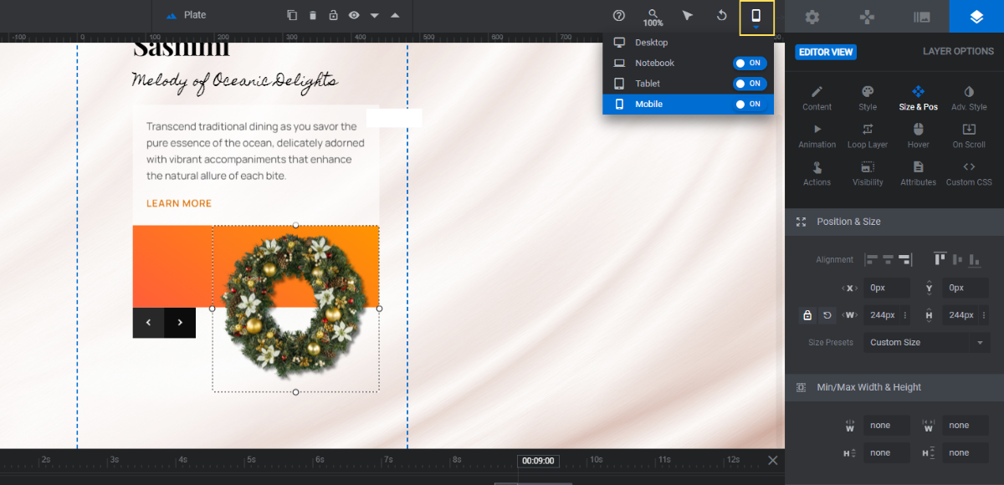Toggle Mobile ON switch
Viewport: 1004px width, 485px height.
pos(750,105)
